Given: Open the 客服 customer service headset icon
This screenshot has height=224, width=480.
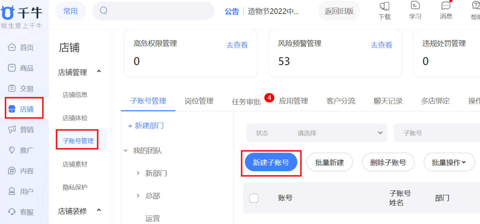Looking at the screenshot, I should (x=12, y=212).
